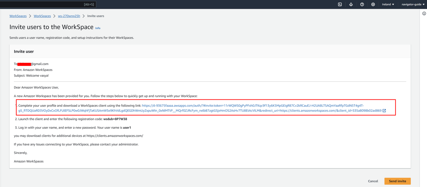The height and width of the screenshot is (187, 427).
Task: Open the CloudShell terminal icon
Action: [340, 4]
